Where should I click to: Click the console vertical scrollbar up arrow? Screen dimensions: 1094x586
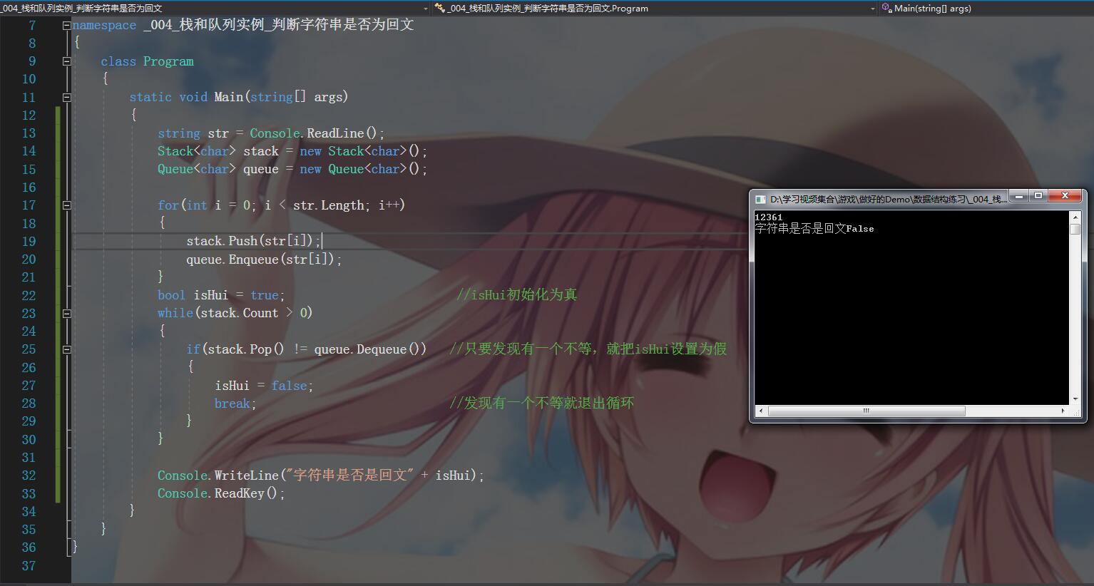[1075, 216]
